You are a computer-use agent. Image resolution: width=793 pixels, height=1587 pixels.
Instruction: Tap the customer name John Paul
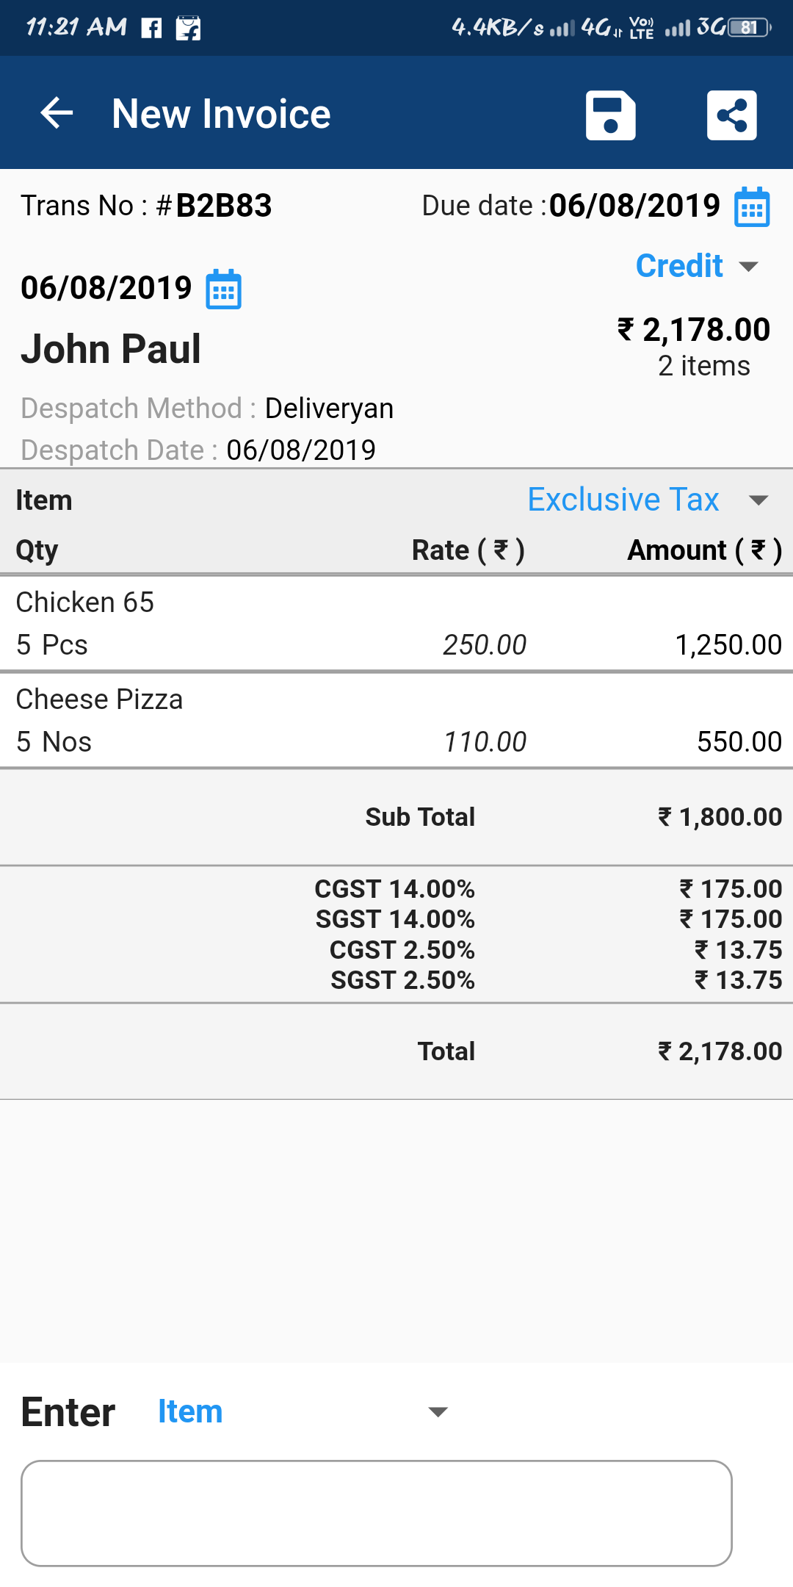111,349
